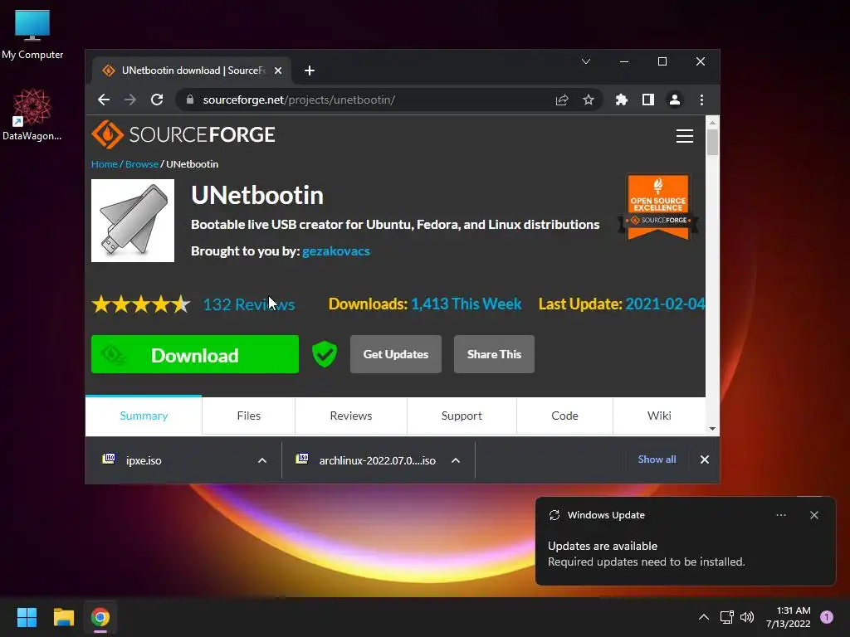This screenshot has width=850, height=637.
Task: Open File Explorer from the taskbar
Action: pos(63,617)
